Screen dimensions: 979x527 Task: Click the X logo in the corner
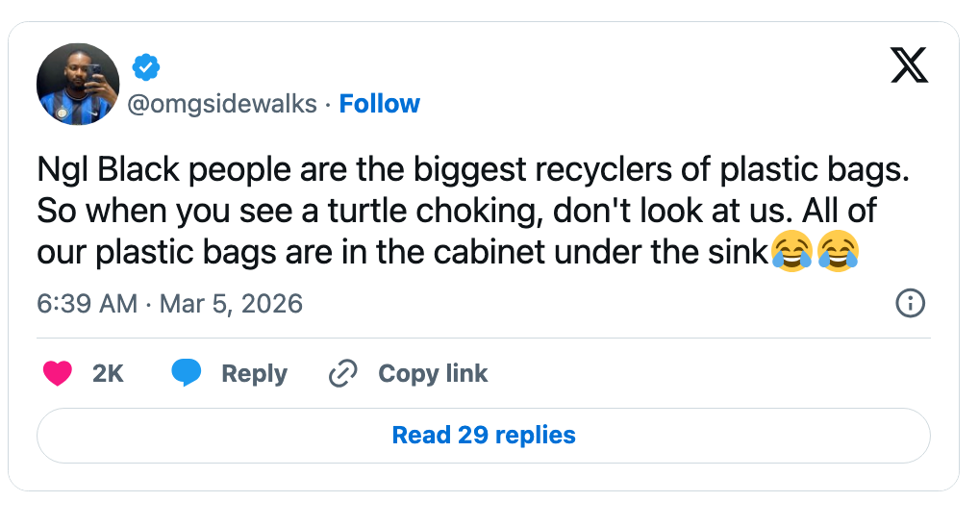tap(909, 65)
